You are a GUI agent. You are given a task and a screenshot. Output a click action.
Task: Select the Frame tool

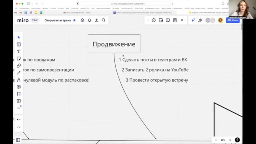[x=19, y=94]
